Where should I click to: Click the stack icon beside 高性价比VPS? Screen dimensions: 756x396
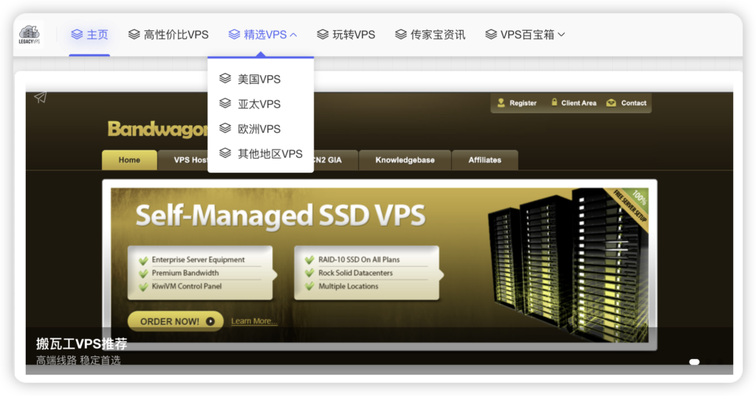coord(134,34)
